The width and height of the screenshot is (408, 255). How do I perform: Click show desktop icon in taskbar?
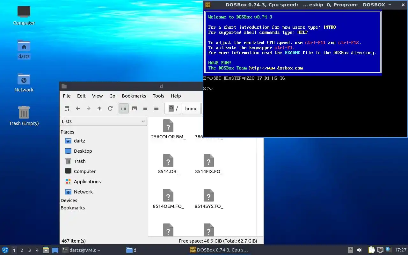[55, 250]
